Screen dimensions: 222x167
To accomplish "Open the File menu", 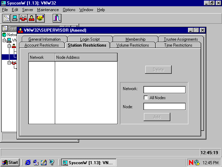I will click(5, 10).
